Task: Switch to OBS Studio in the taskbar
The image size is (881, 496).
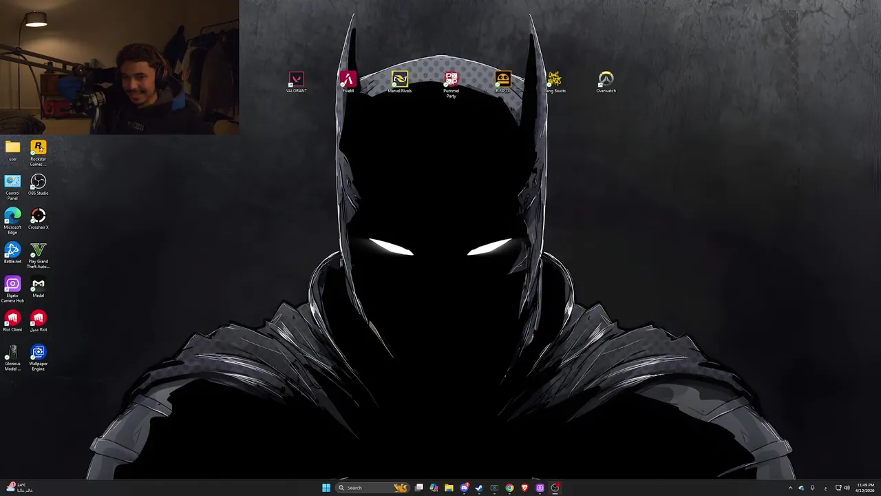Action: click(x=555, y=488)
